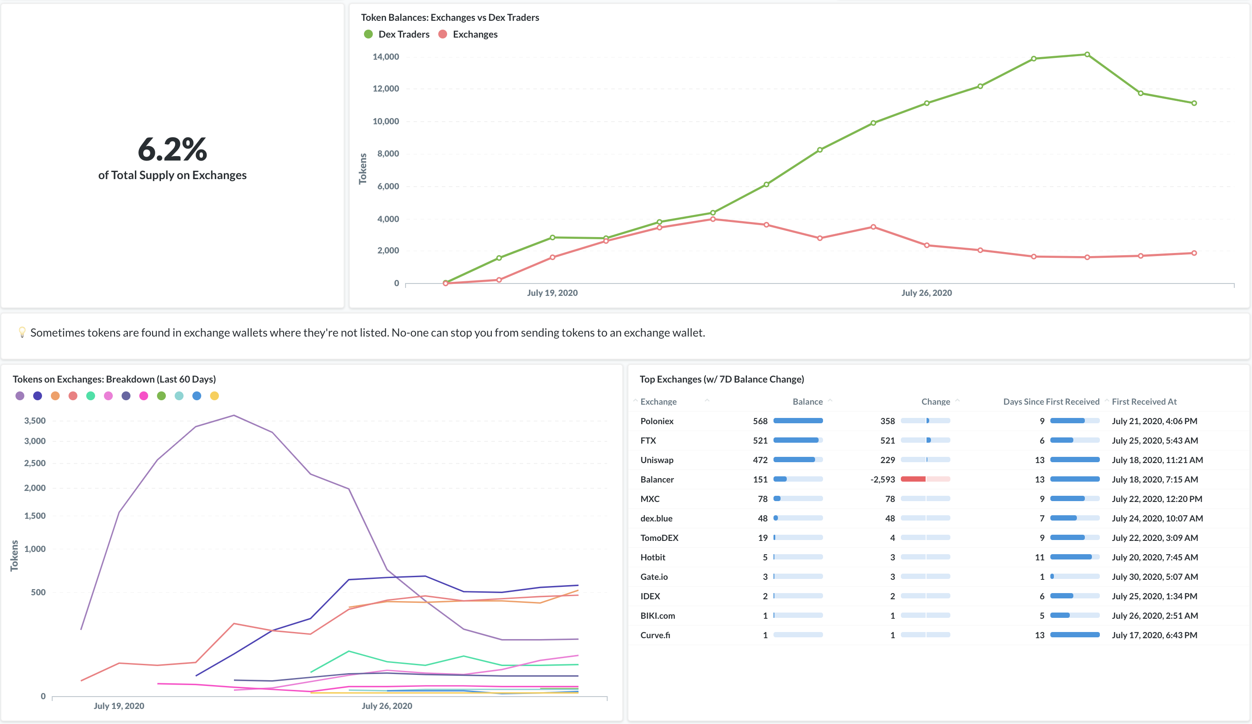
Task: Click the lightbulb tip icon
Action: (x=22, y=333)
